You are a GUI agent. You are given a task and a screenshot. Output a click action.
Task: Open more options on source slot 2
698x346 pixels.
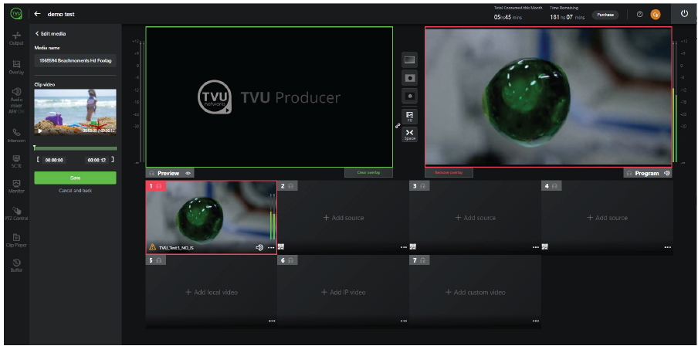tap(403, 247)
